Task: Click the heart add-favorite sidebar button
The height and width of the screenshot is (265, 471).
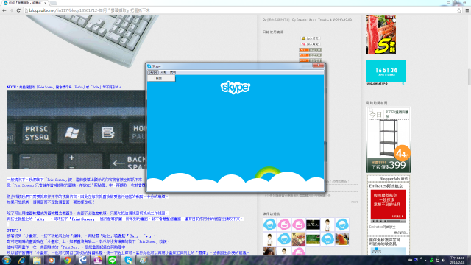Action: pyautogui.click(x=311, y=44)
